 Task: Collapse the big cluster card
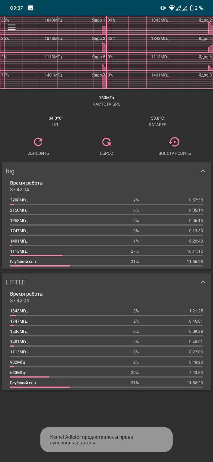pyautogui.click(x=203, y=171)
